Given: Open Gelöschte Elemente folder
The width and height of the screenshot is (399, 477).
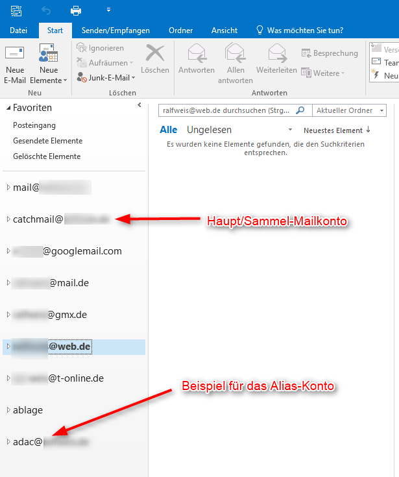Looking at the screenshot, I should coord(47,156).
